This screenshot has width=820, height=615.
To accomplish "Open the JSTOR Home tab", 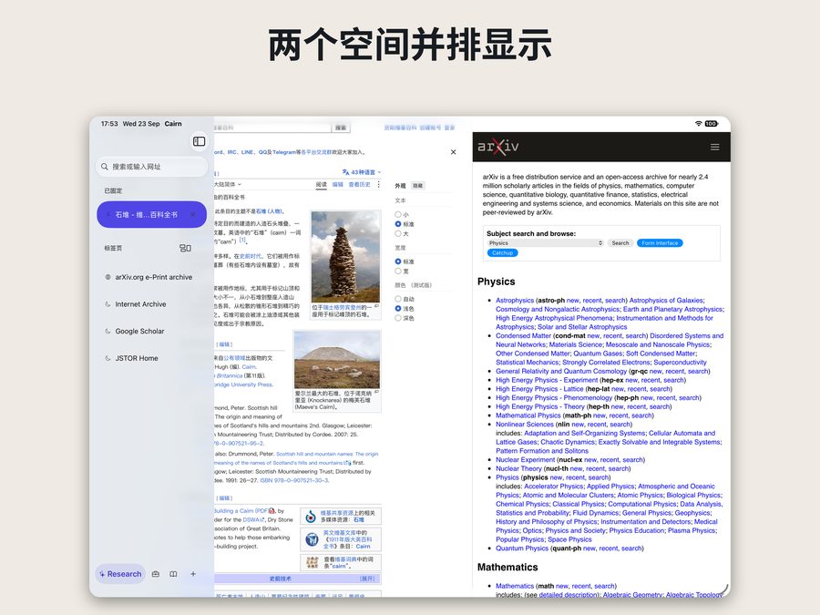I will coord(149,358).
